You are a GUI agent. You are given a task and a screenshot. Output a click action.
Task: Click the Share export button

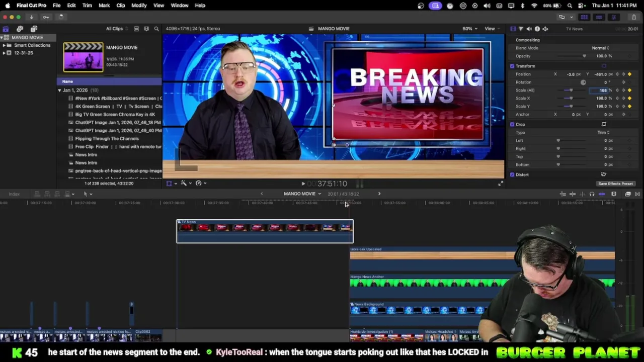633,17
